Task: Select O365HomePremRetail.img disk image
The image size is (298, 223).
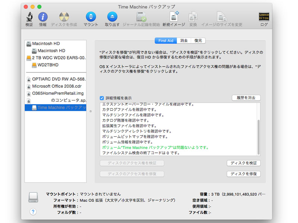Action: [56, 93]
